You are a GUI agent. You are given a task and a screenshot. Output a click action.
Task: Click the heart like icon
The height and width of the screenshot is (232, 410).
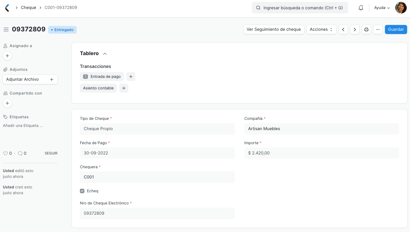coord(5,153)
